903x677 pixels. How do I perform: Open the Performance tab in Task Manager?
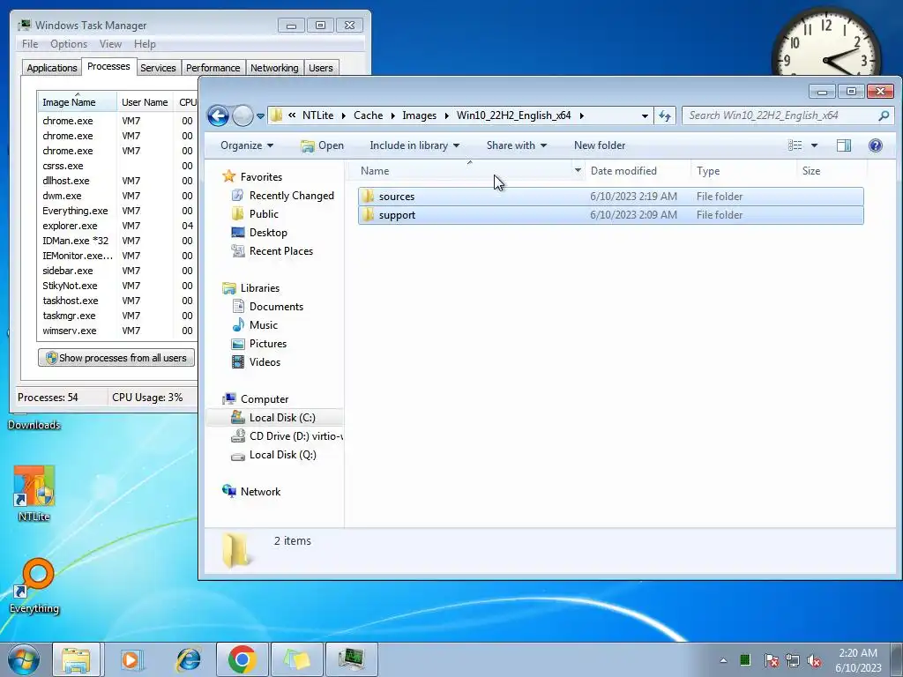(213, 68)
